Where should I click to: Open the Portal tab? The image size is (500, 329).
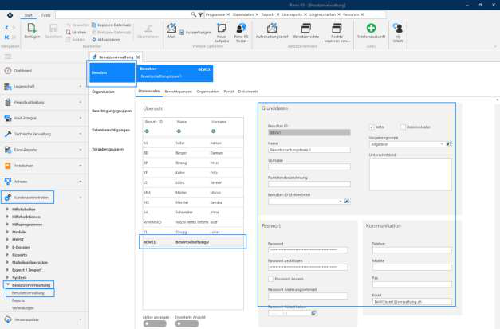pyautogui.click(x=229, y=92)
